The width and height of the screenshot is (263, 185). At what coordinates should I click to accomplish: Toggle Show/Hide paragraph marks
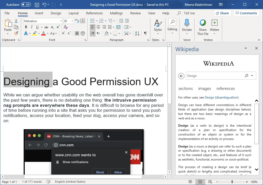coord(145,33)
